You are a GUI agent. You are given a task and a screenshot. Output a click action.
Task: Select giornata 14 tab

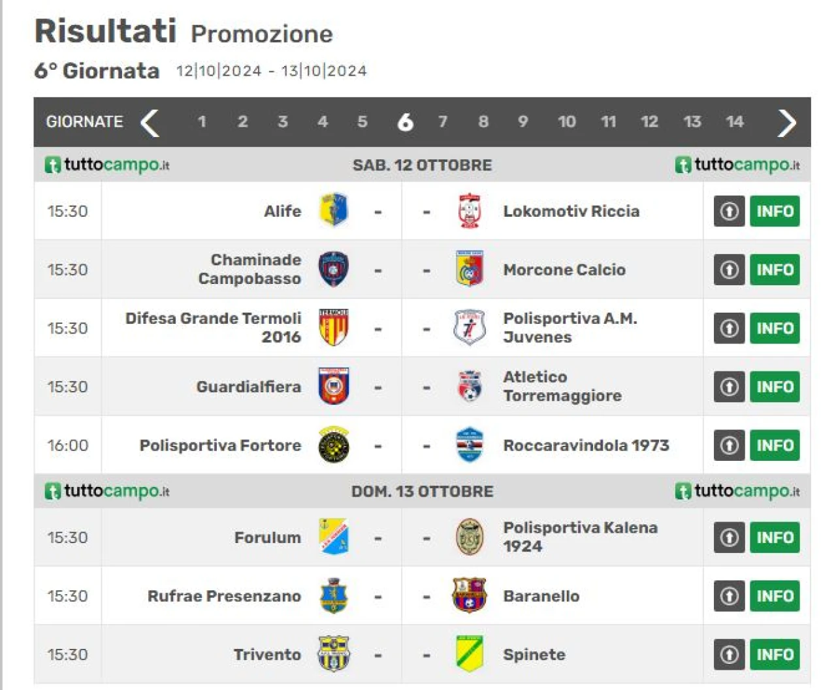coord(735,121)
